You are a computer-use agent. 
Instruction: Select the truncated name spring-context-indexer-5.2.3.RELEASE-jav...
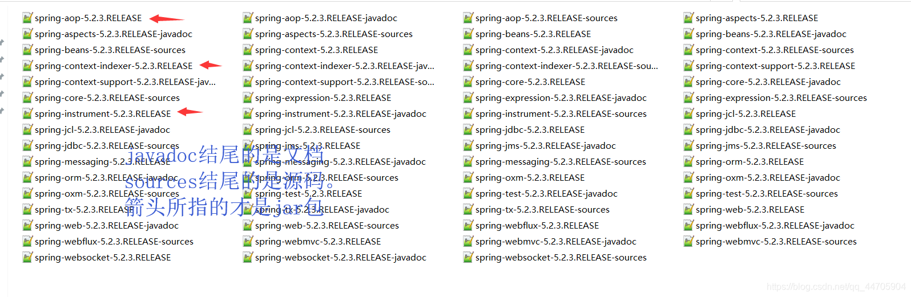point(345,66)
